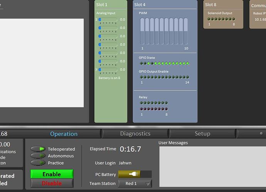This screenshot has height=192, width=266.
Task: Click the Disable button
Action: coord(52,183)
